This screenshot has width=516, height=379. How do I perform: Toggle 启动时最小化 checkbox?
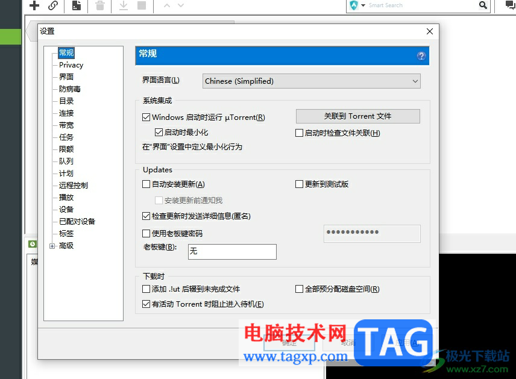pyautogui.click(x=159, y=132)
